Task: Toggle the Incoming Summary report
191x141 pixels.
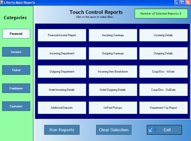Action: pos(113,35)
